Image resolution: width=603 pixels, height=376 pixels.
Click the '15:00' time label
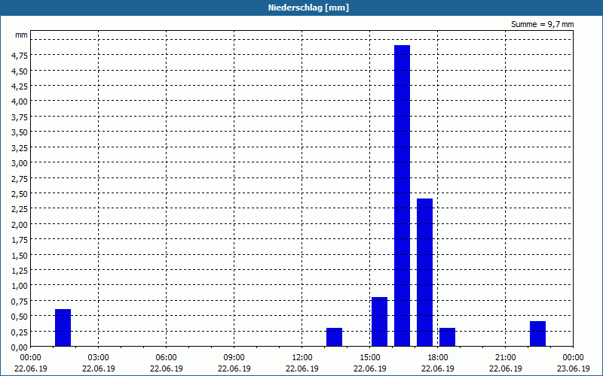[x=370, y=358]
